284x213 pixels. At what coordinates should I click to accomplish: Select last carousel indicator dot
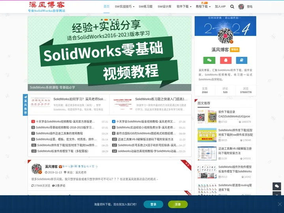[118, 20]
